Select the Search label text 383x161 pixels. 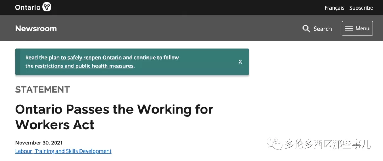[322, 29]
